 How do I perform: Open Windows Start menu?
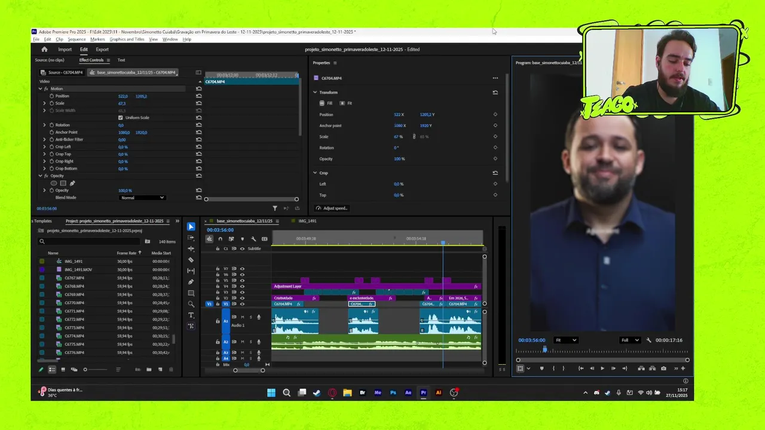pos(271,393)
